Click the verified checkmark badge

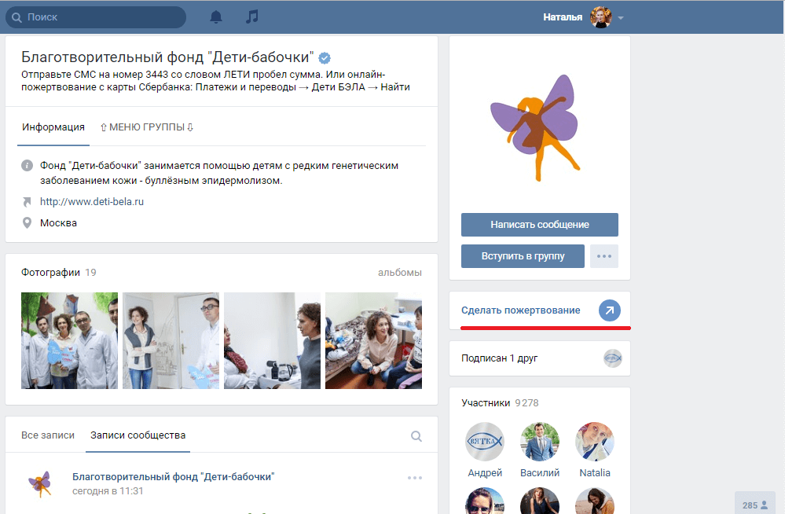325,57
